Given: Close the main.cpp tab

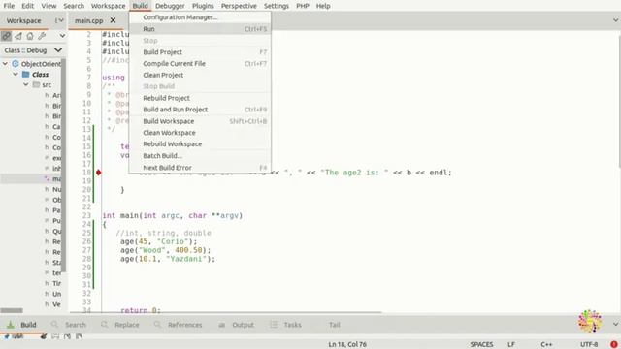Looking at the screenshot, I should tap(113, 20).
